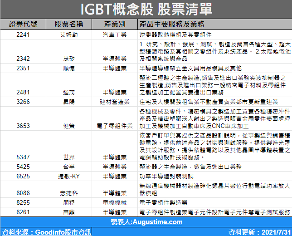
Task: Click stock name 台半
Action: pos(69,167)
